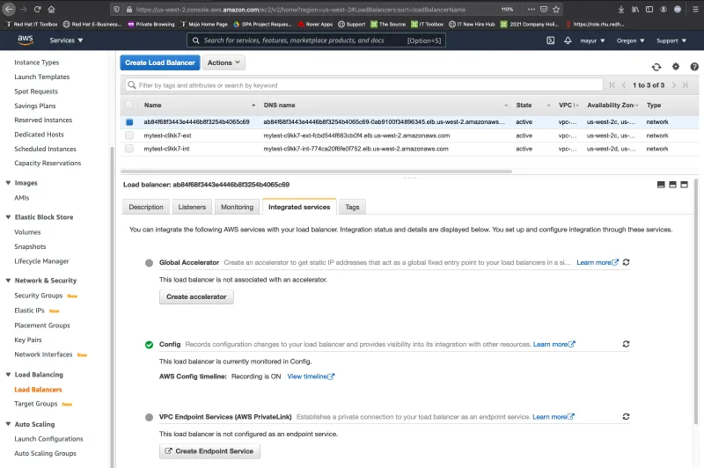This screenshot has width=704, height=468.
Task: Expand the Oregon region selector
Action: pos(630,40)
